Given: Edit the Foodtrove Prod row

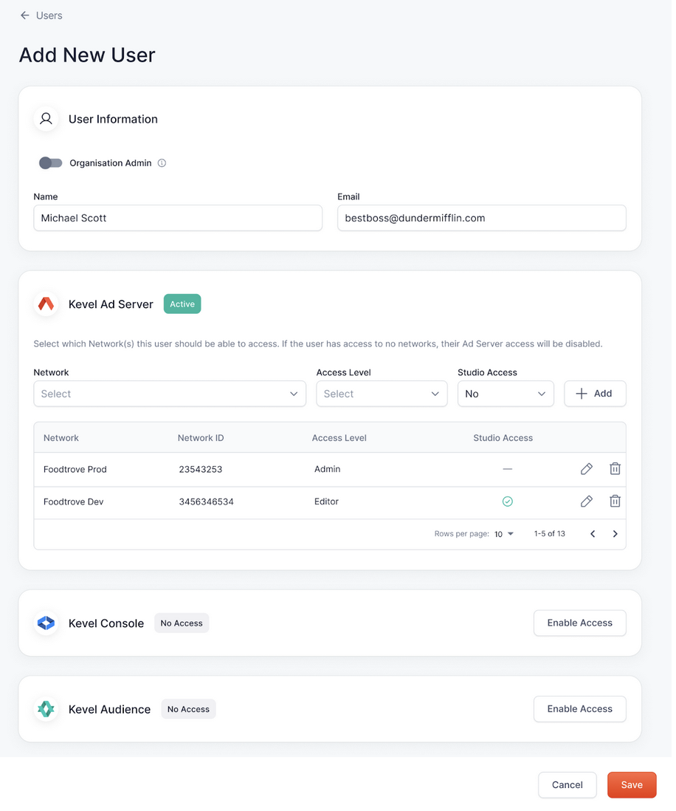Looking at the screenshot, I should point(586,469).
